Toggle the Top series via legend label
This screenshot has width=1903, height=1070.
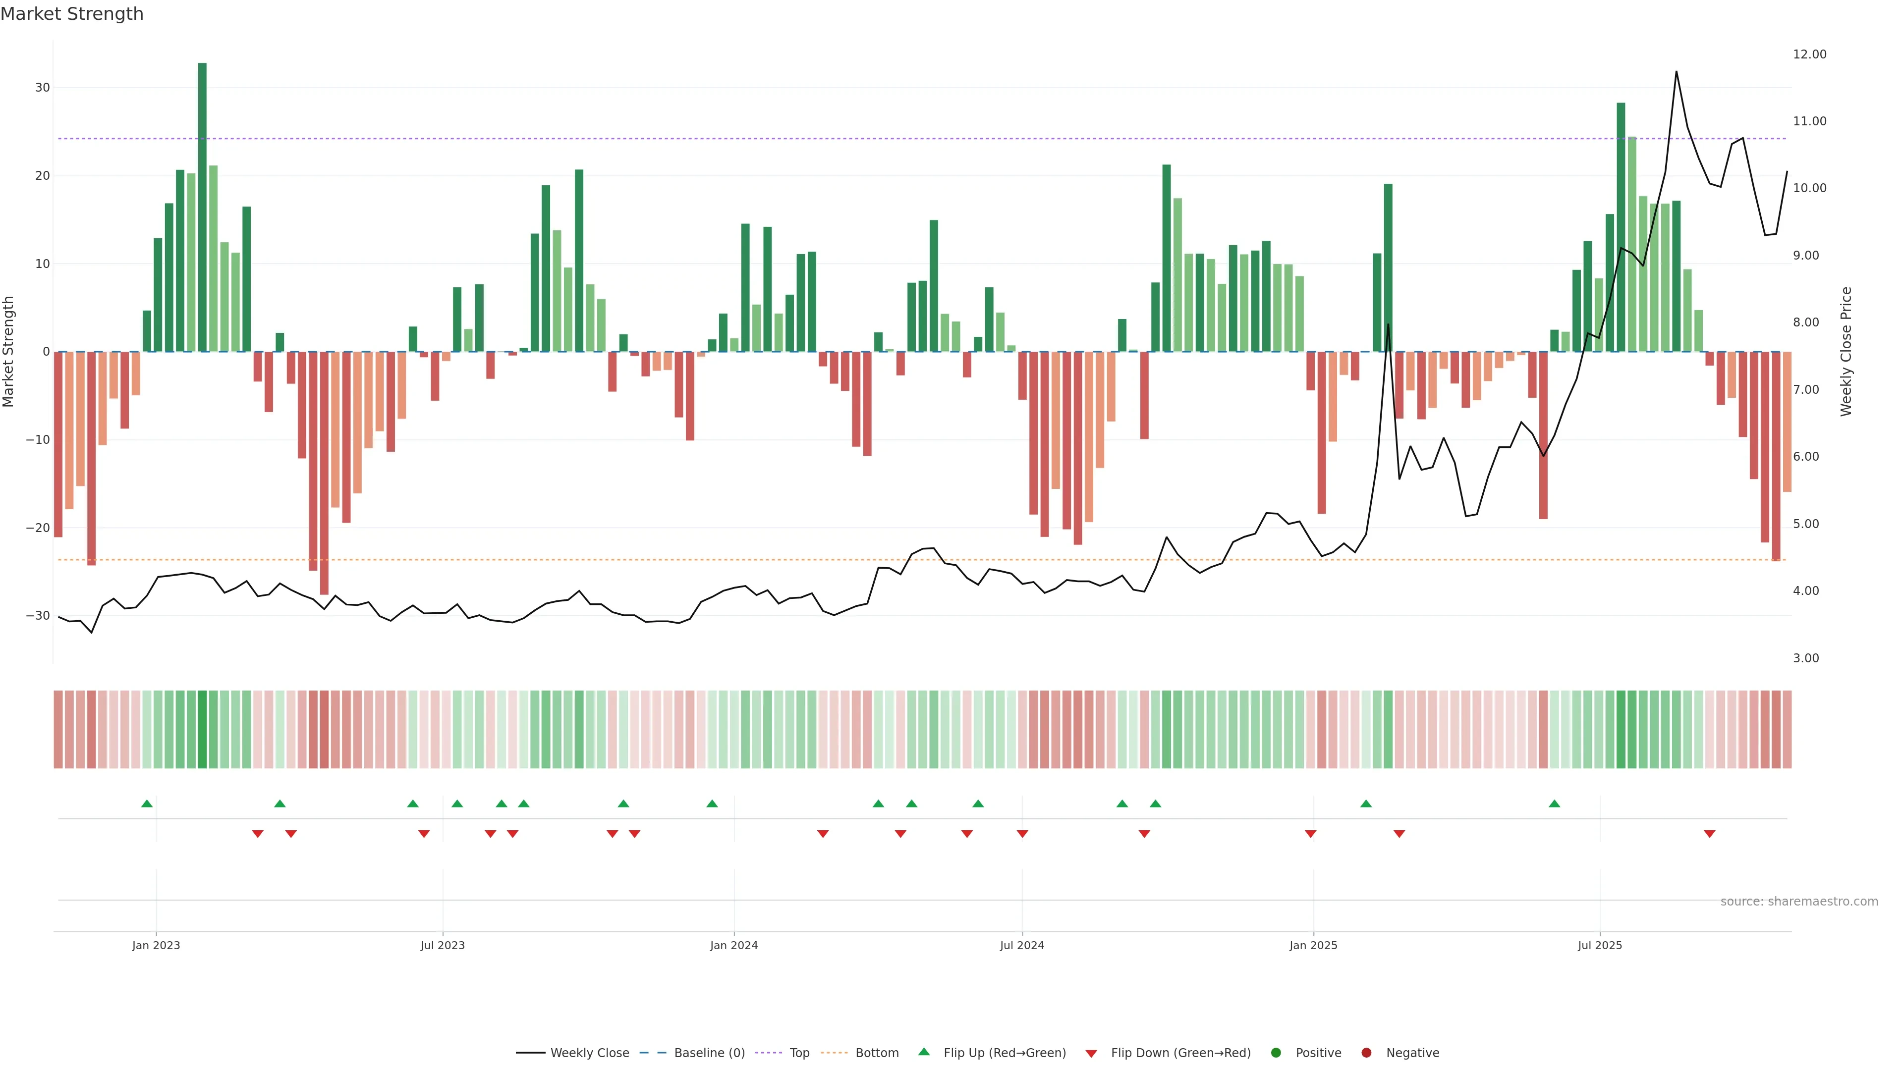(x=799, y=1053)
